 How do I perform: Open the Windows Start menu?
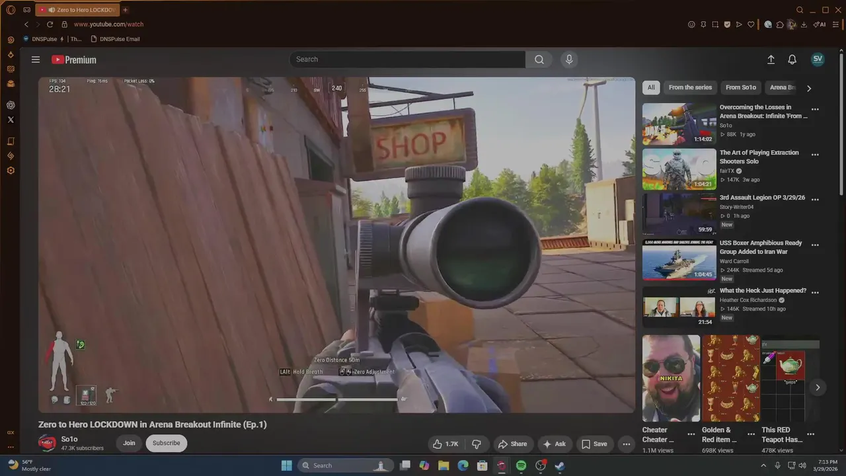point(287,465)
